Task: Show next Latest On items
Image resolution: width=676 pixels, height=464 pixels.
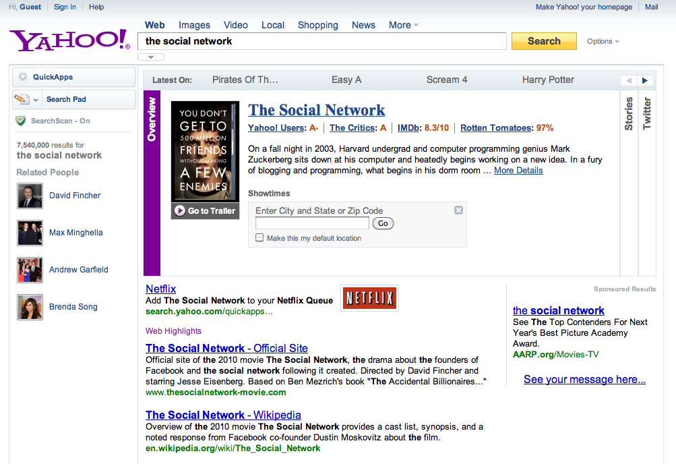Action: click(646, 80)
